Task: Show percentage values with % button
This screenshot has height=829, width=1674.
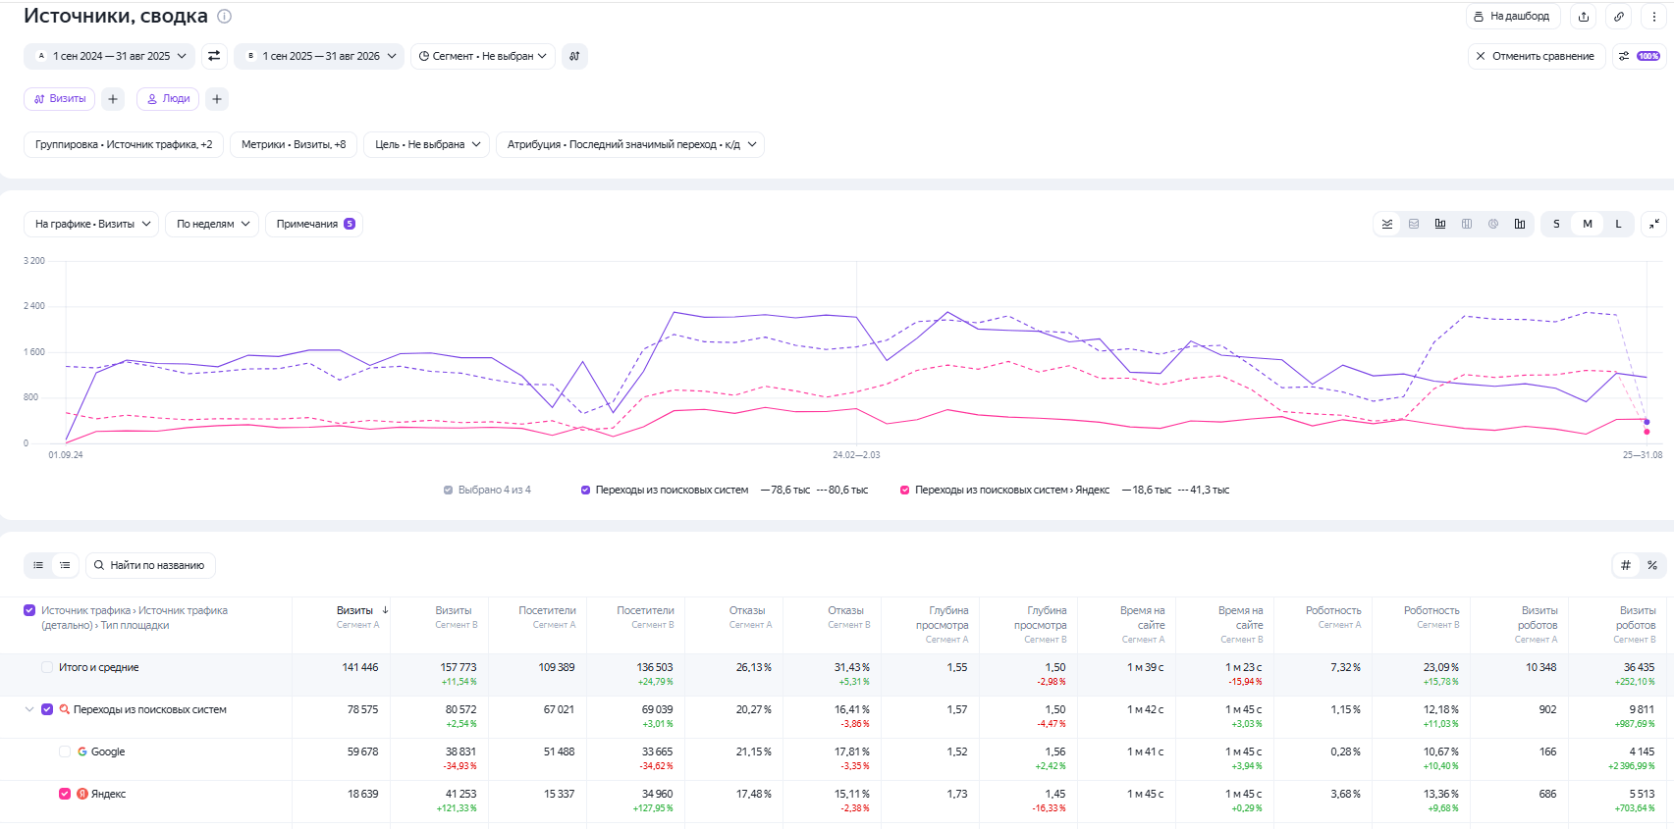Action: pyautogui.click(x=1652, y=565)
